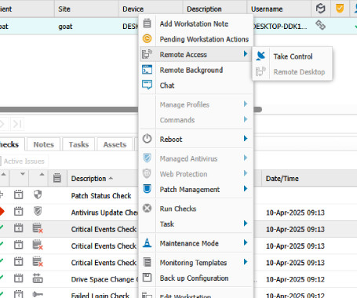Expand the Commands submenu arrow

click(246, 119)
